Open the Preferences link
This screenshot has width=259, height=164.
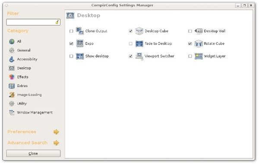[x=22, y=132]
